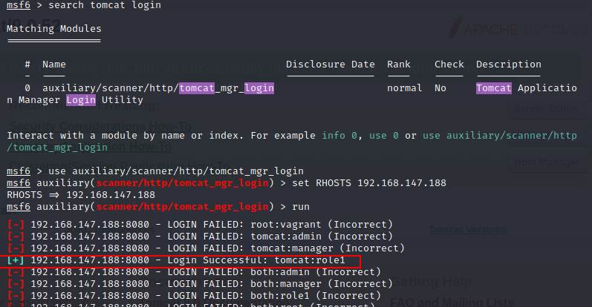Screen dimensions: 592x307
Task: Click the 'both:role1' failed login line
Action: [194, 296]
